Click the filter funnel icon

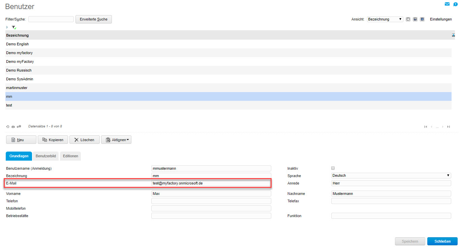14,27
